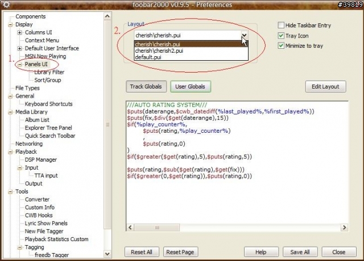The width and height of the screenshot is (364, 261).
Task: Select freedb Tagger page
Action: (52, 255)
